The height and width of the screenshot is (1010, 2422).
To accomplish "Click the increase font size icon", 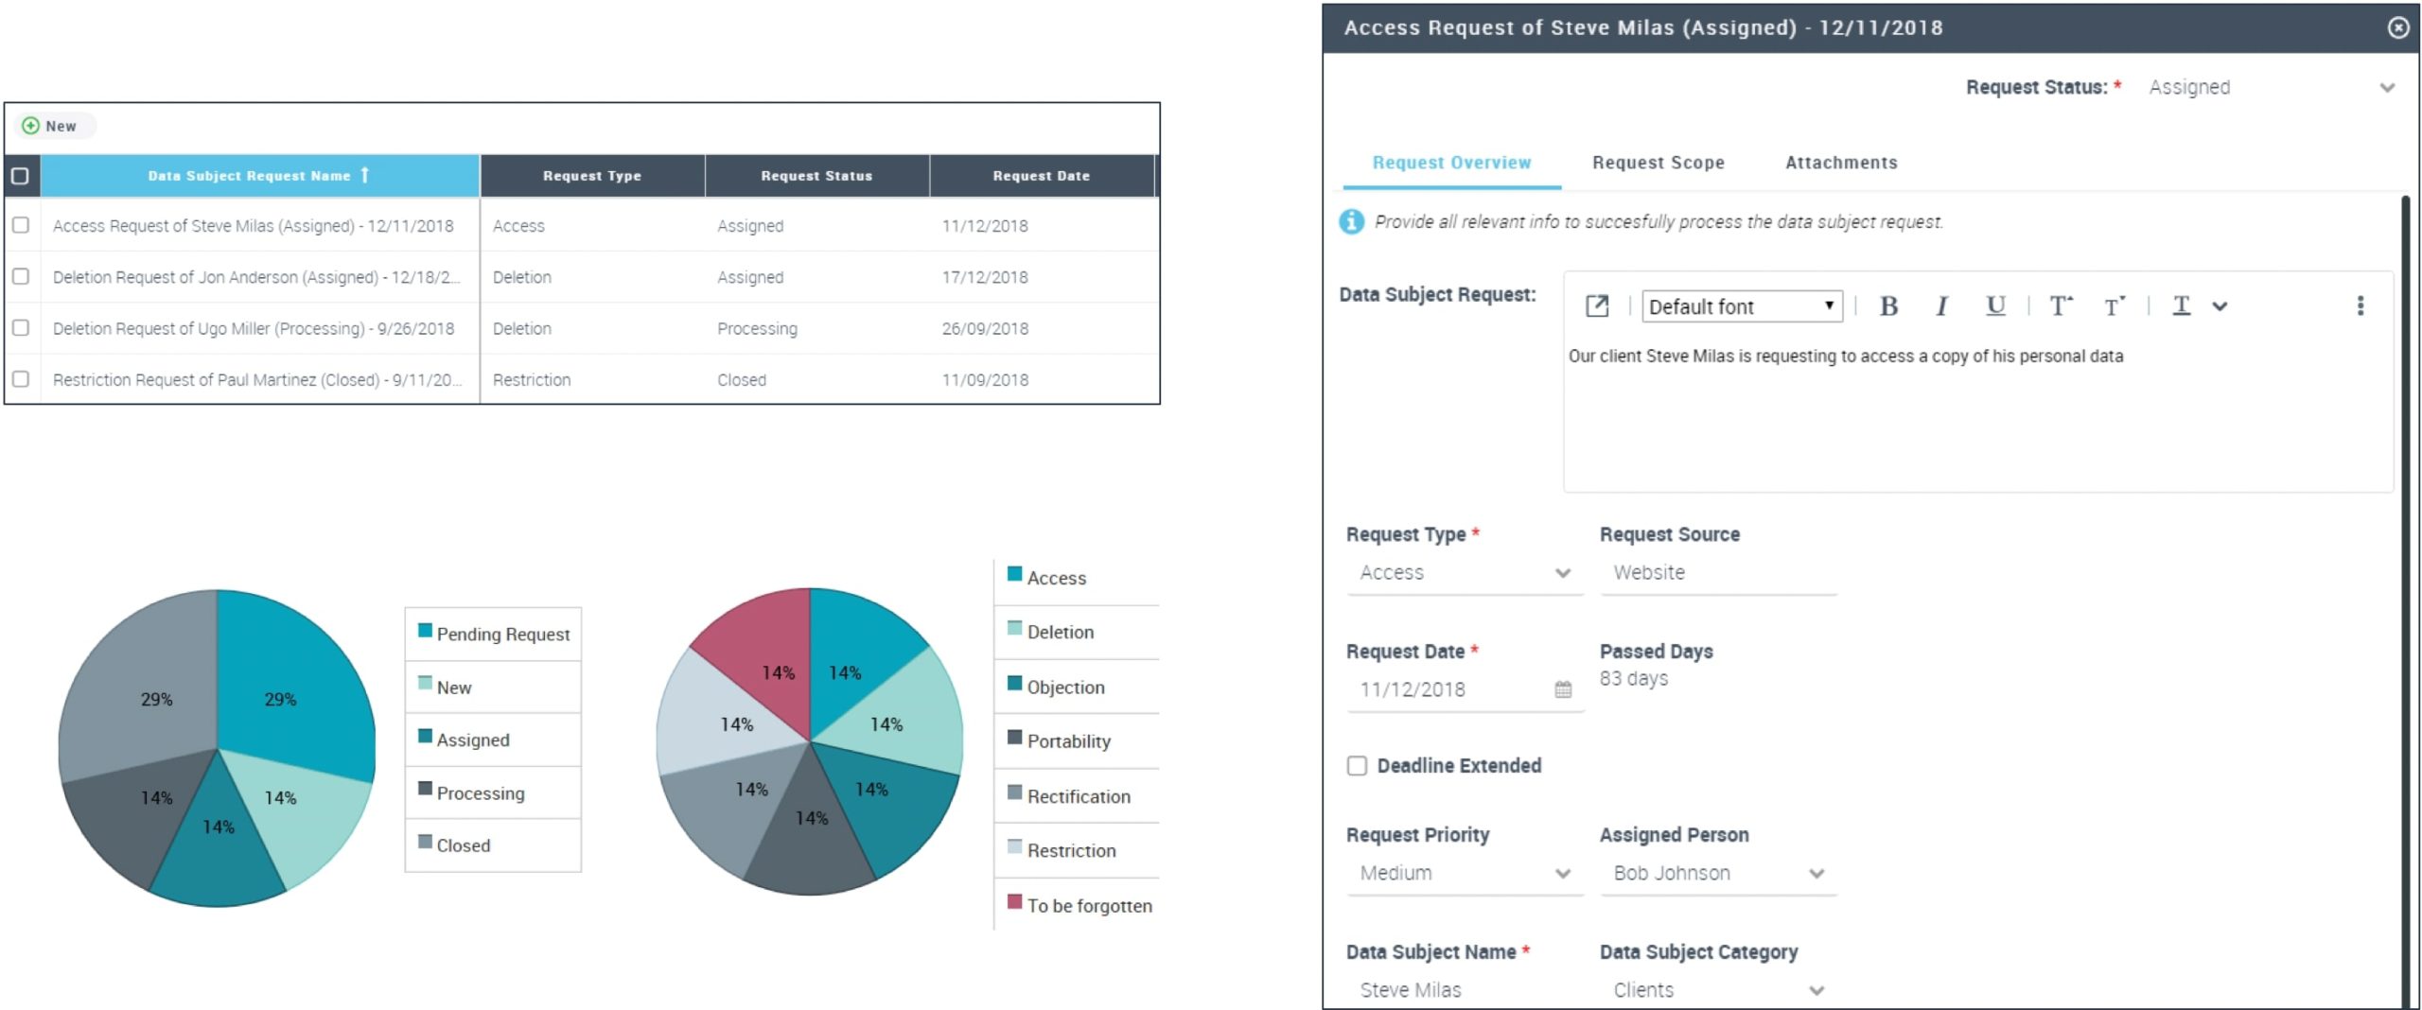I will tap(2060, 306).
